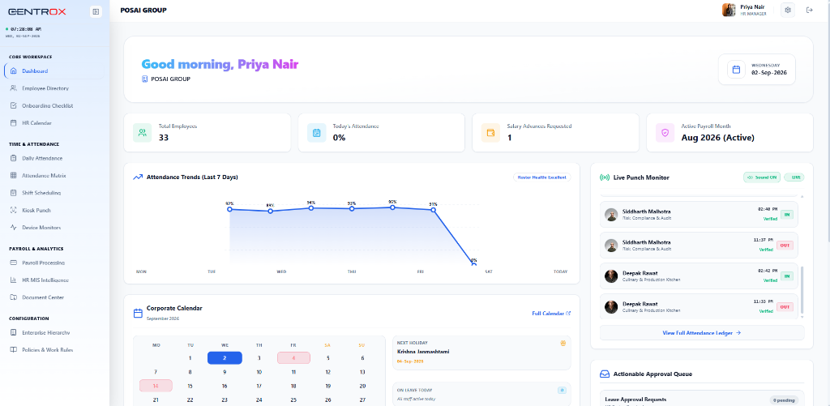This screenshot has height=406, width=830.
Task: Open the settings gear in header
Action: pos(788,10)
